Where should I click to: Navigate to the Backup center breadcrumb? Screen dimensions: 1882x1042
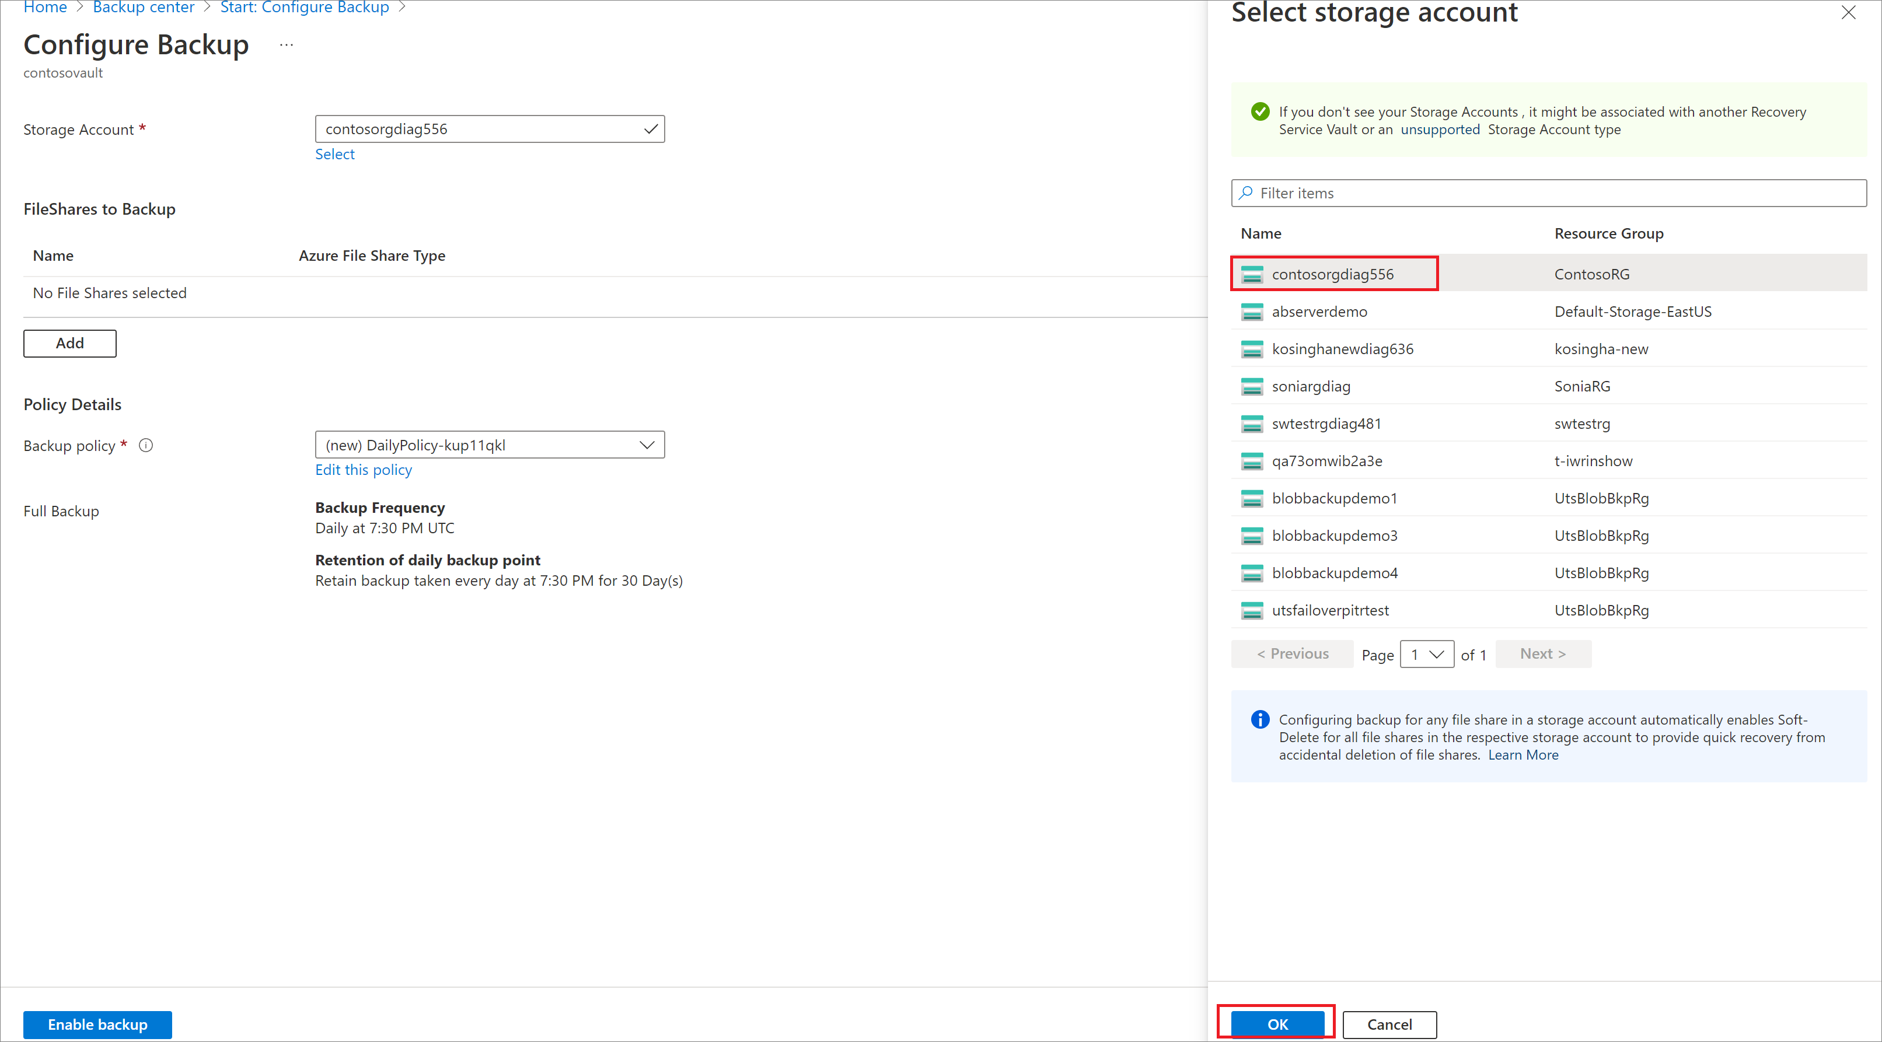(x=143, y=8)
